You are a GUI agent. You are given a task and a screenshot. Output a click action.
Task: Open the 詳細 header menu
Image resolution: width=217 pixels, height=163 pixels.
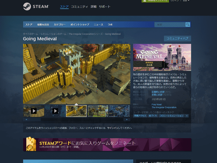93,7
